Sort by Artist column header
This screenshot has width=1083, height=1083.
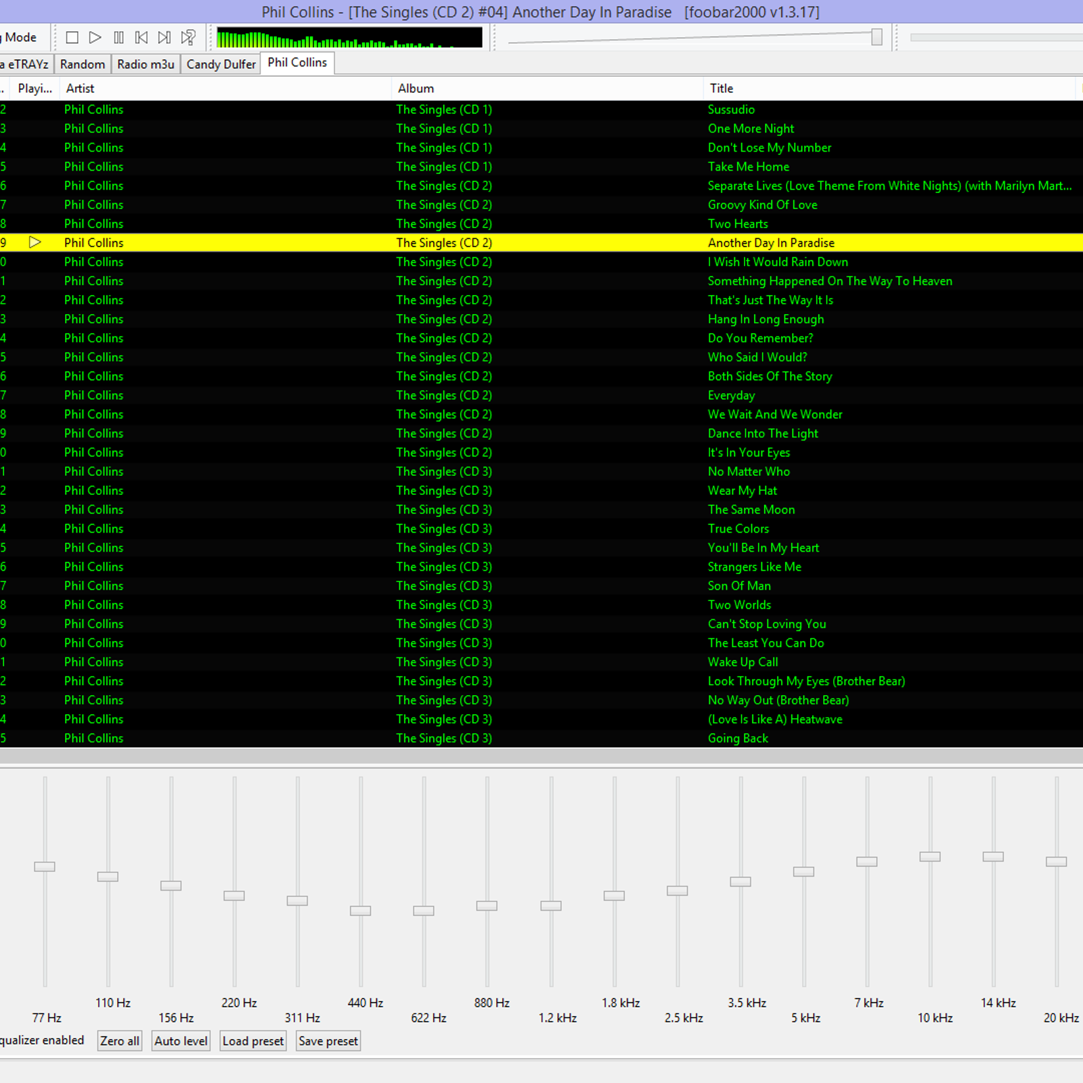click(x=225, y=89)
